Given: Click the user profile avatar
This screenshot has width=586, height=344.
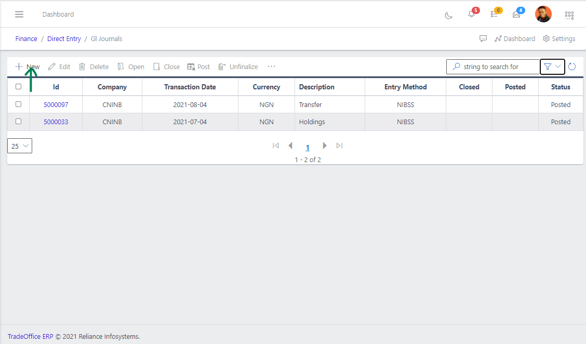Looking at the screenshot, I should (x=543, y=14).
